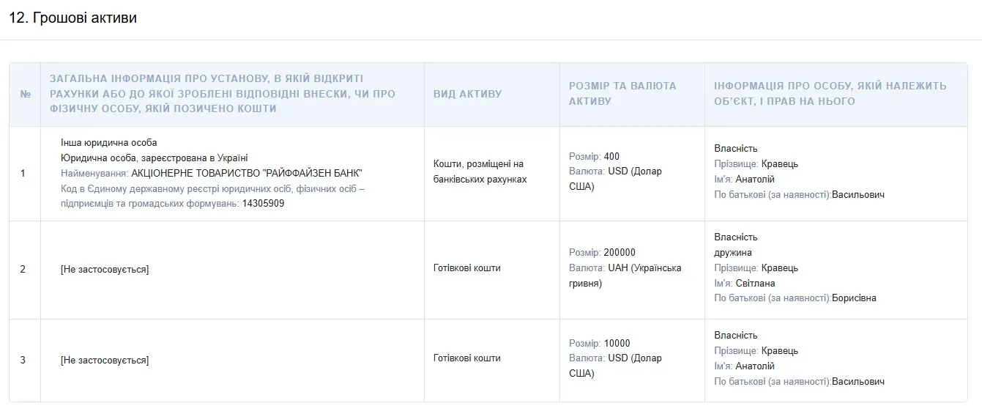Click the amount 10000 in row three

coord(617,343)
